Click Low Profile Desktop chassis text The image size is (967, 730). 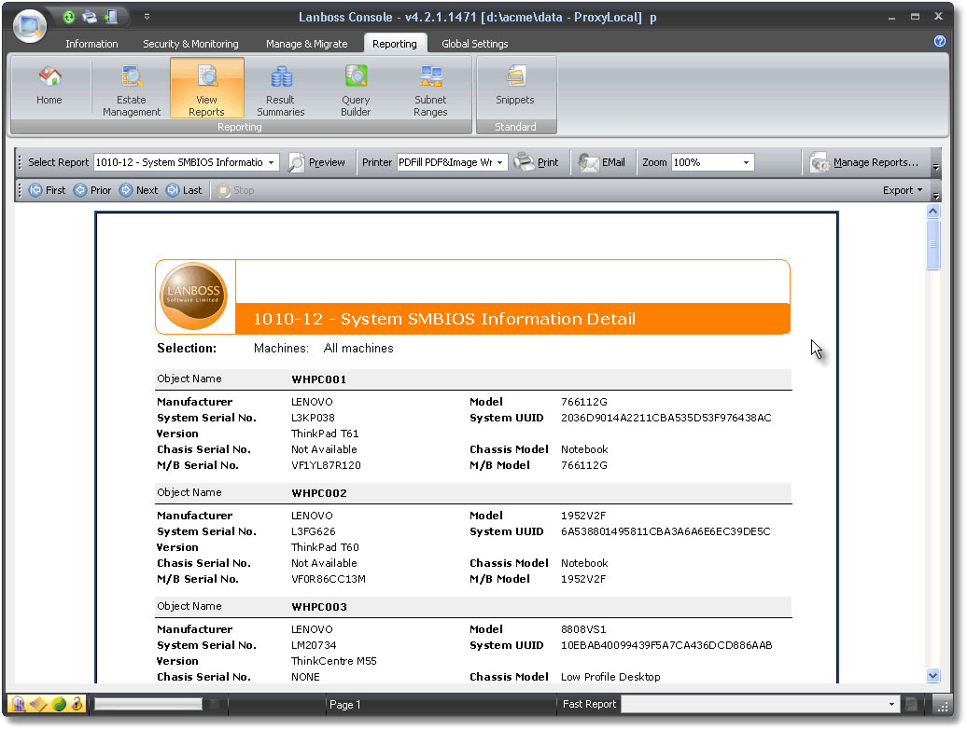[610, 677]
